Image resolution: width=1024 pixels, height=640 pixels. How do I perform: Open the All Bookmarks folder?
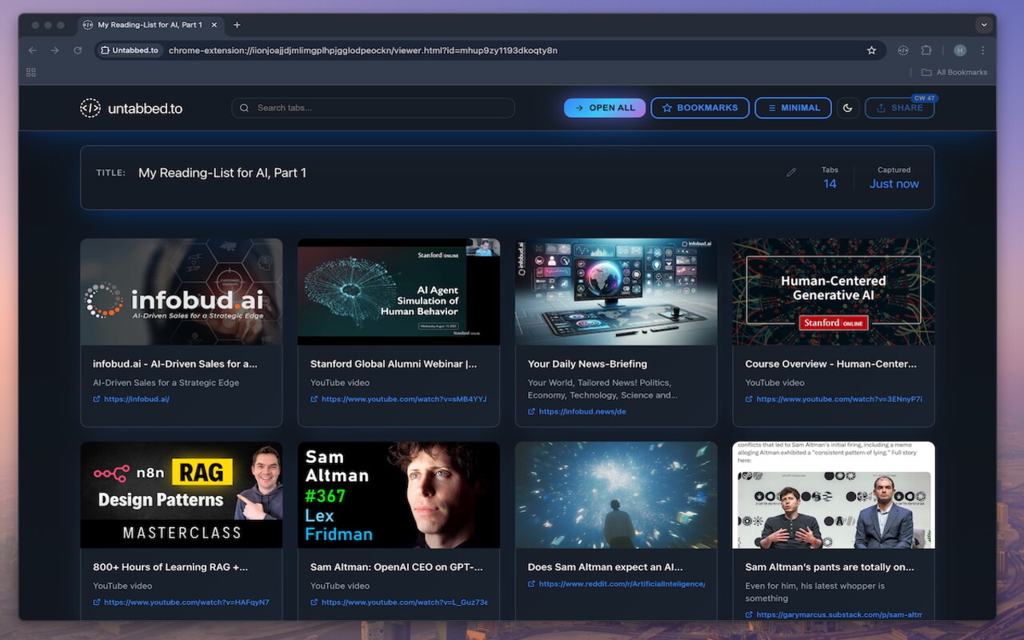tap(954, 72)
